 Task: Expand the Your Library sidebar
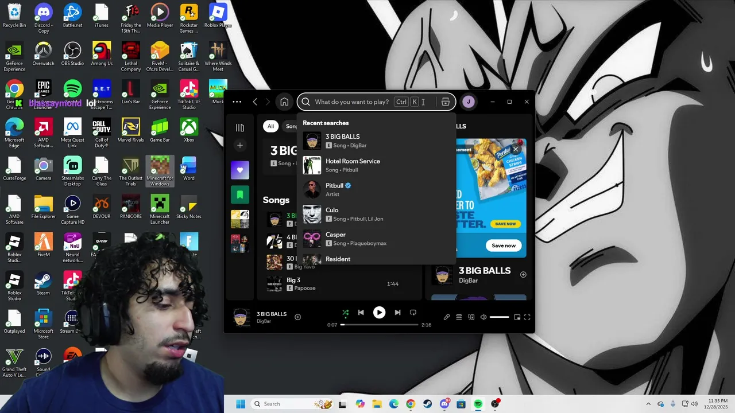pyautogui.click(x=240, y=128)
